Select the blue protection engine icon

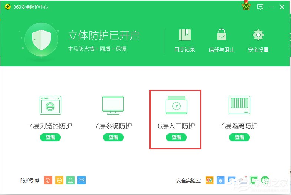coord(82,180)
